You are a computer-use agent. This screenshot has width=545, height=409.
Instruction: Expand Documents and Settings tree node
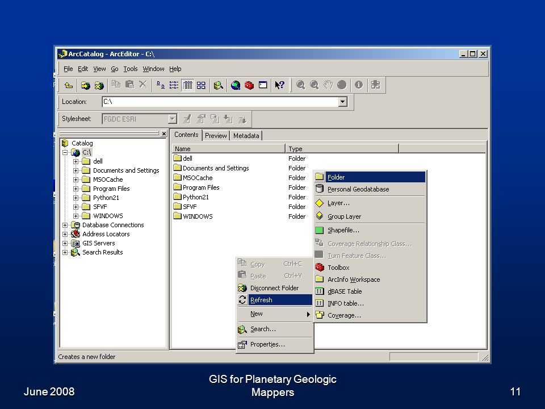(76, 170)
